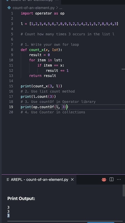The height and width of the screenshot is (223, 125).
Task: Click line number 15 in the gutter
Action: point(11,86)
